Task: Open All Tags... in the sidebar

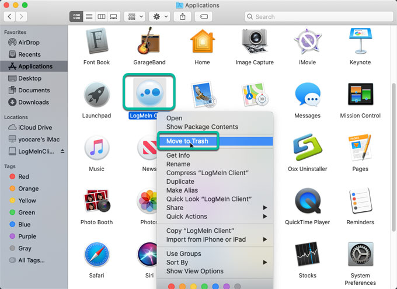Action: point(34,260)
